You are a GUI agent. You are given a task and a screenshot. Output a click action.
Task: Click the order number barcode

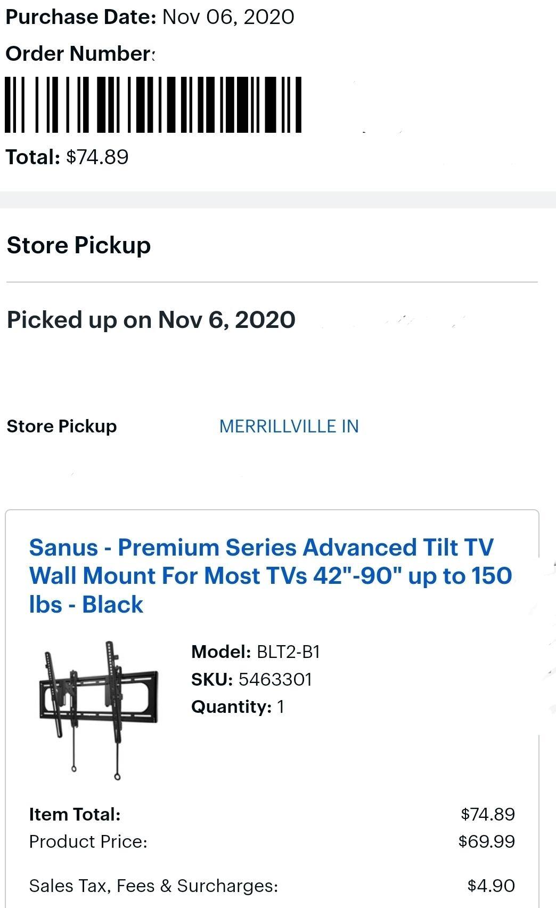[153, 105]
